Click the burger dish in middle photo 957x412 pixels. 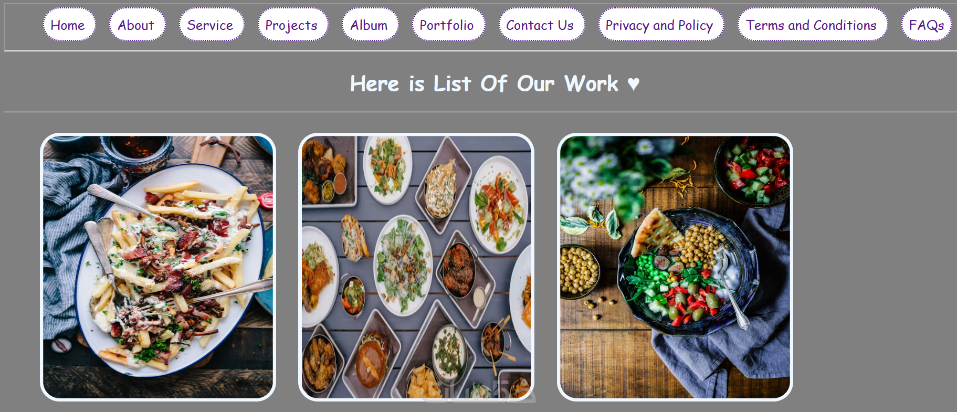tap(372, 357)
